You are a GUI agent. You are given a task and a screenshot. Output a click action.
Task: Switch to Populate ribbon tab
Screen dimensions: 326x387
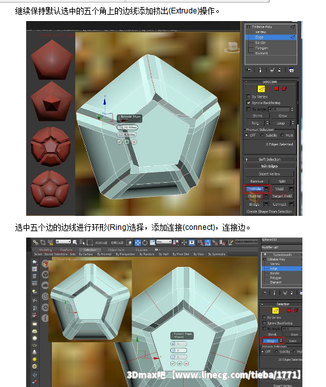[142, 250]
